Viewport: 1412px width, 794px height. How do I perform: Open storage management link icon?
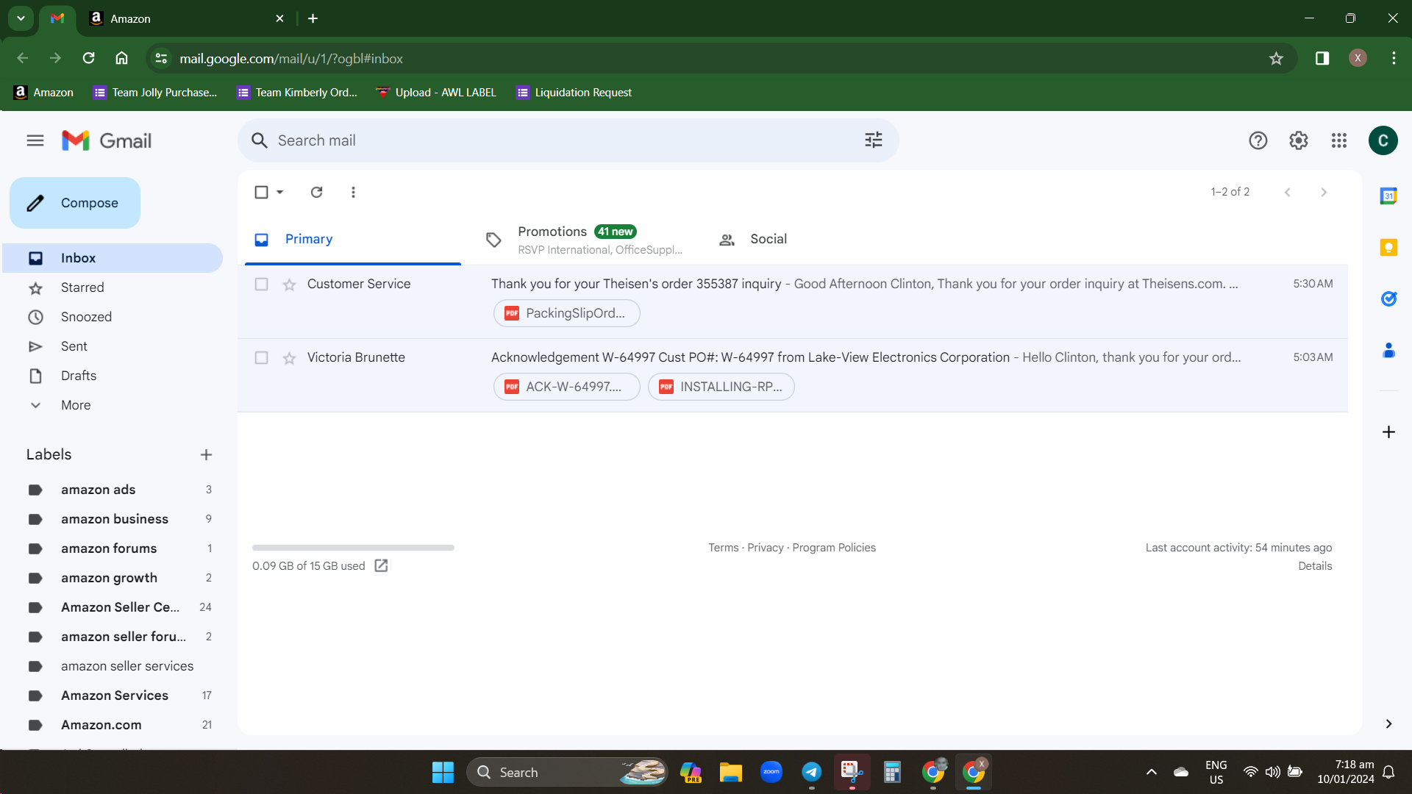coord(381,565)
